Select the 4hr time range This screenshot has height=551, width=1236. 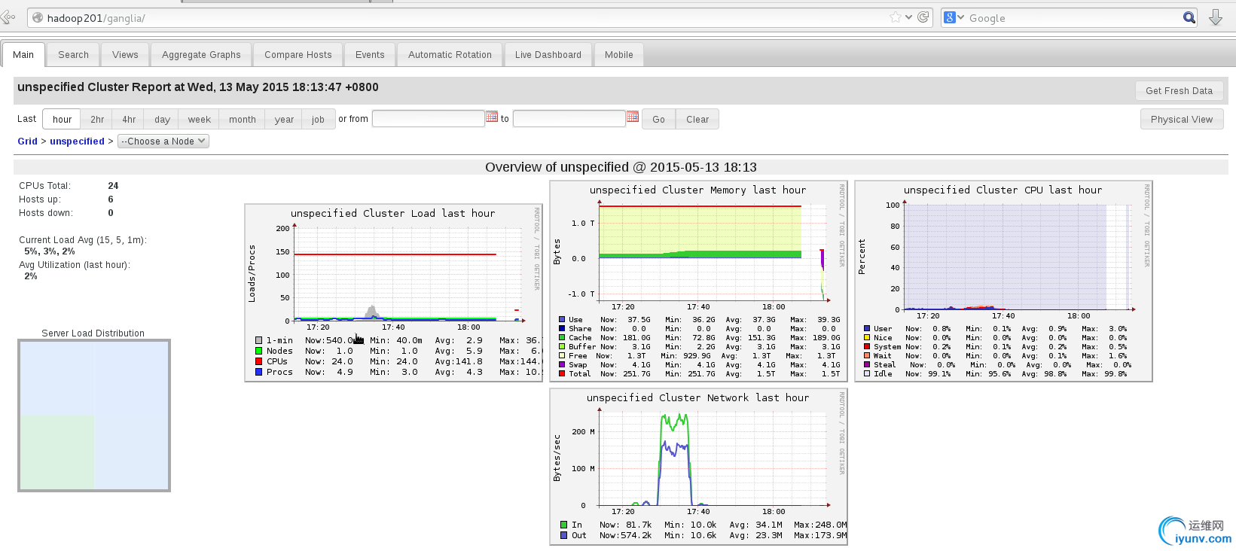click(129, 119)
